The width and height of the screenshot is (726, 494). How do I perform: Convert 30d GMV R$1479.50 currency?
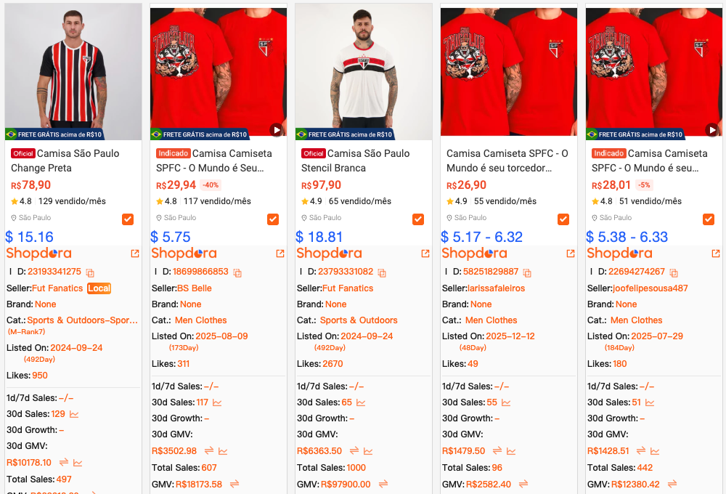pyautogui.click(x=497, y=450)
